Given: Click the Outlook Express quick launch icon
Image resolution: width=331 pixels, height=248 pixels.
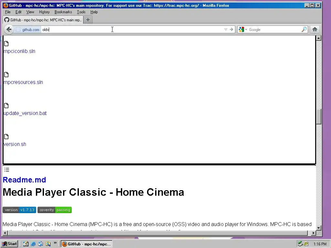Looking at the screenshot, I should [x=40, y=244].
